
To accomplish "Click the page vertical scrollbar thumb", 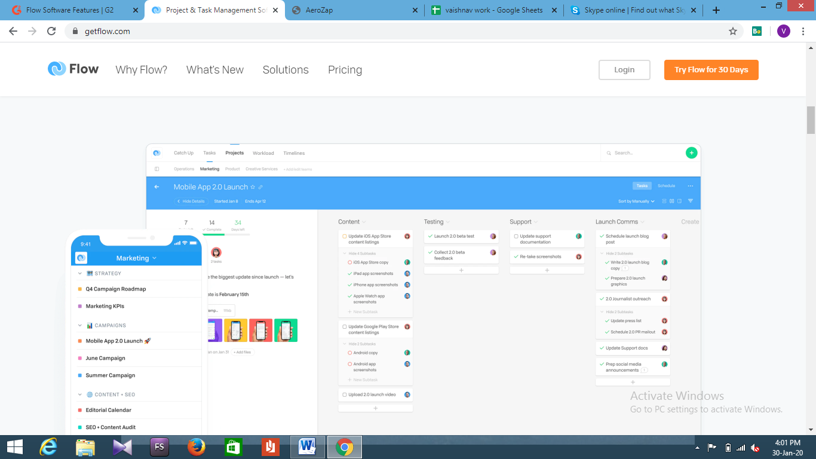I will (x=811, y=121).
